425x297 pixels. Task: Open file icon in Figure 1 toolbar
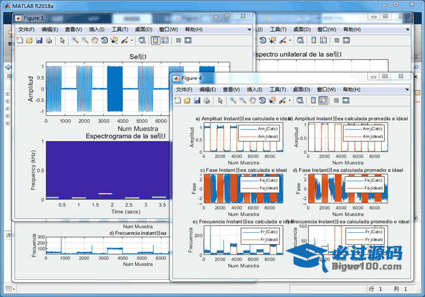tap(29, 40)
